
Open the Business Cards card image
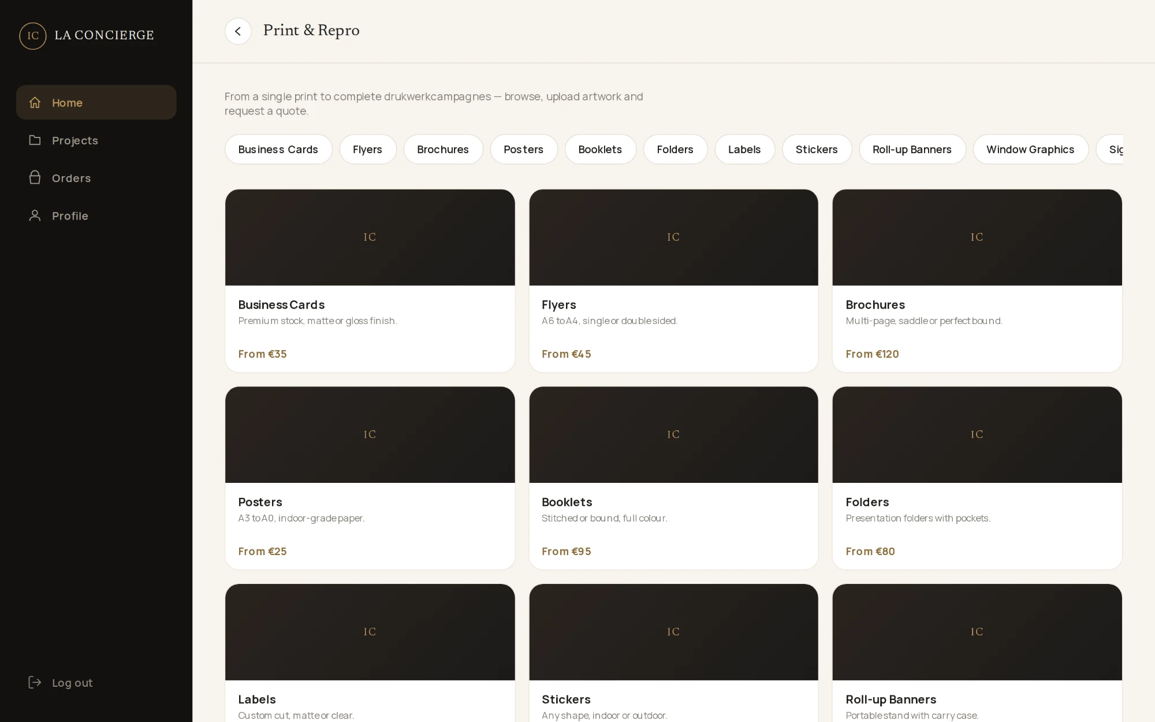[370, 237]
